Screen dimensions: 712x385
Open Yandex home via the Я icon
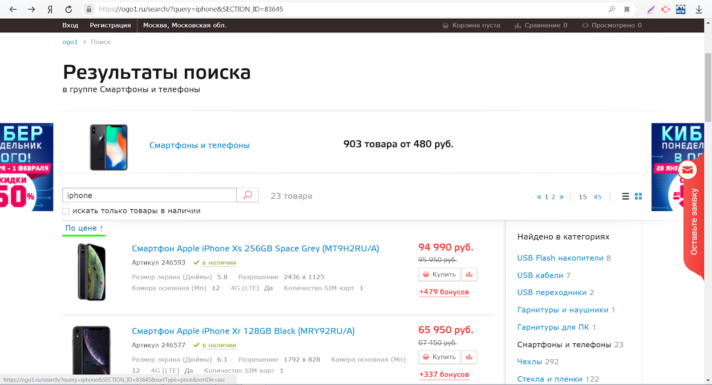pos(50,9)
